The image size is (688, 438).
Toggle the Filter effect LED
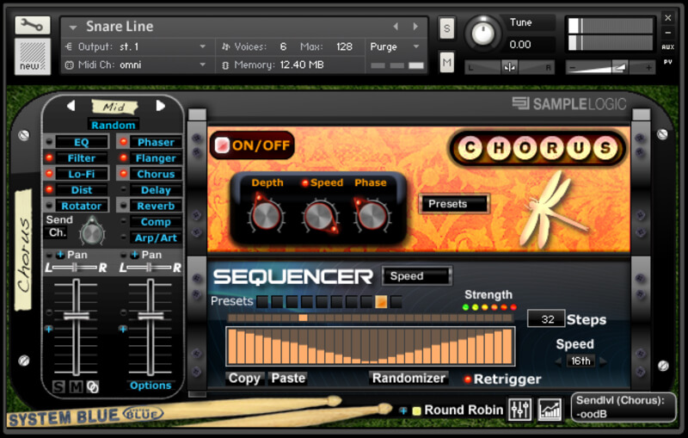coord(49,157)
